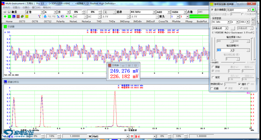Click the ... browse button in signal generator

(x=233, y=28)
